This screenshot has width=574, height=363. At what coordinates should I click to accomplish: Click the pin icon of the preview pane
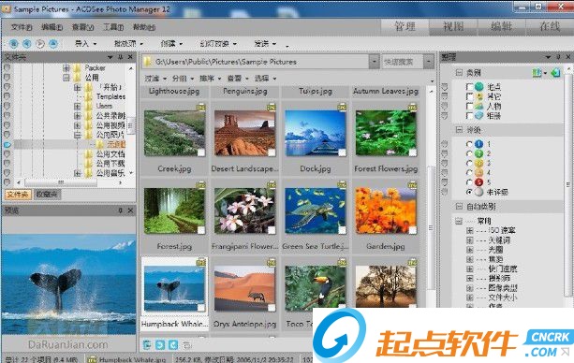pos(121,211)
